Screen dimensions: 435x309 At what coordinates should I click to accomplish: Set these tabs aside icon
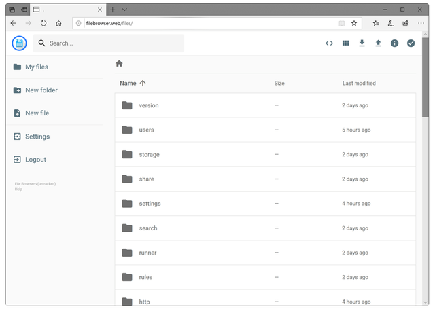coord(24,10)
